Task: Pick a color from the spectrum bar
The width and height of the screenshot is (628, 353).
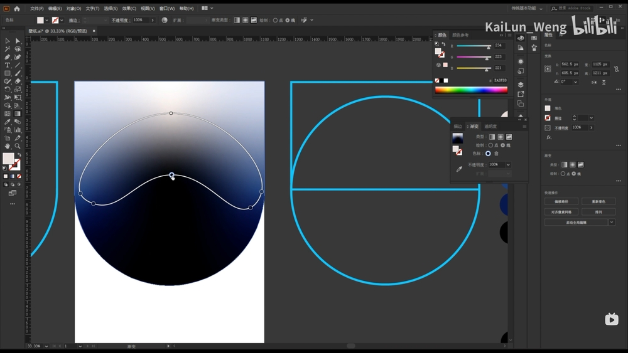Action: pyautogui.click(x=471, y=90)
